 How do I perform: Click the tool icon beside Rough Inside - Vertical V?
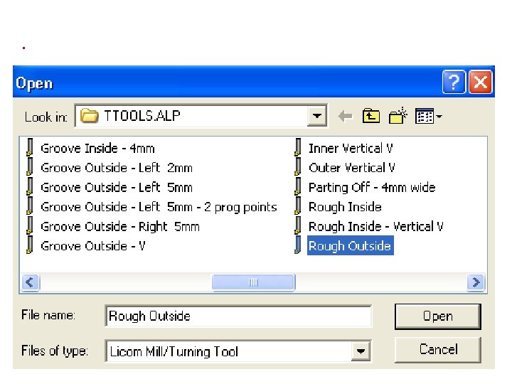tap(297, 225)
